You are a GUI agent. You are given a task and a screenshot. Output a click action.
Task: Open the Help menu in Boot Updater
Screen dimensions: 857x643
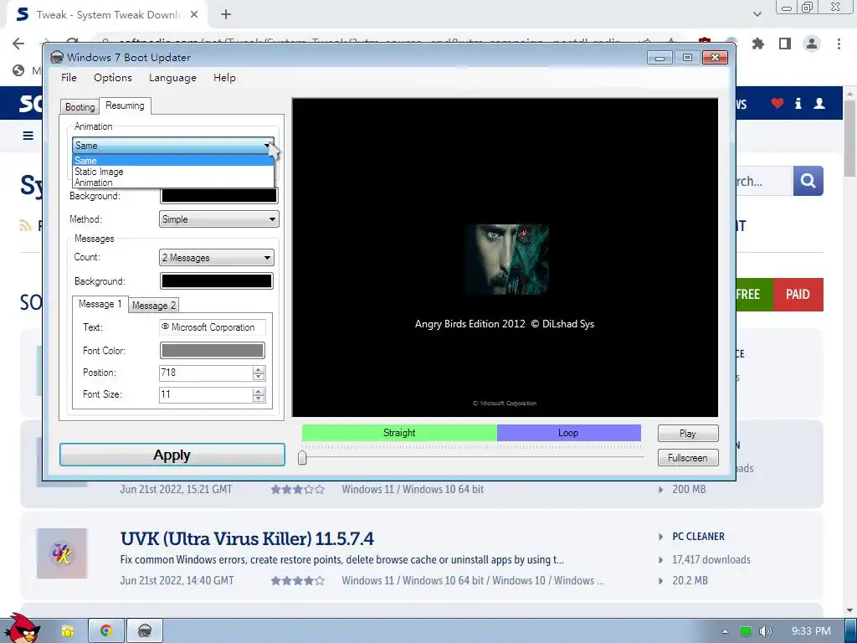pos(224,78)
